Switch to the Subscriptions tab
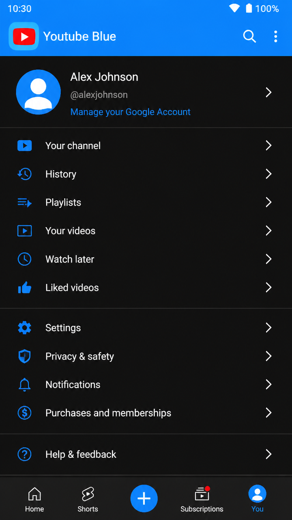 pos(202,499)
